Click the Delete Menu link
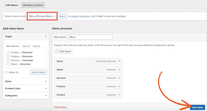The width and height of the screenshot is (207, 111). [x=60, y=107]
